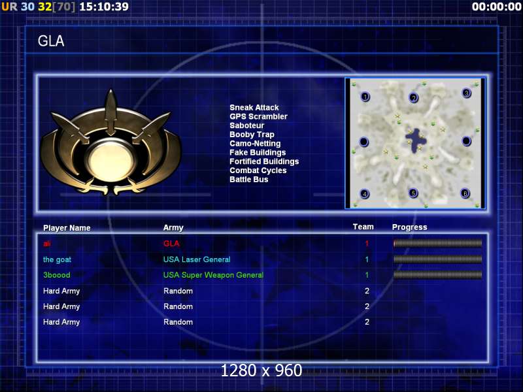
Task: Click team number 1 in 3boood's row
Action: [367, 275]
